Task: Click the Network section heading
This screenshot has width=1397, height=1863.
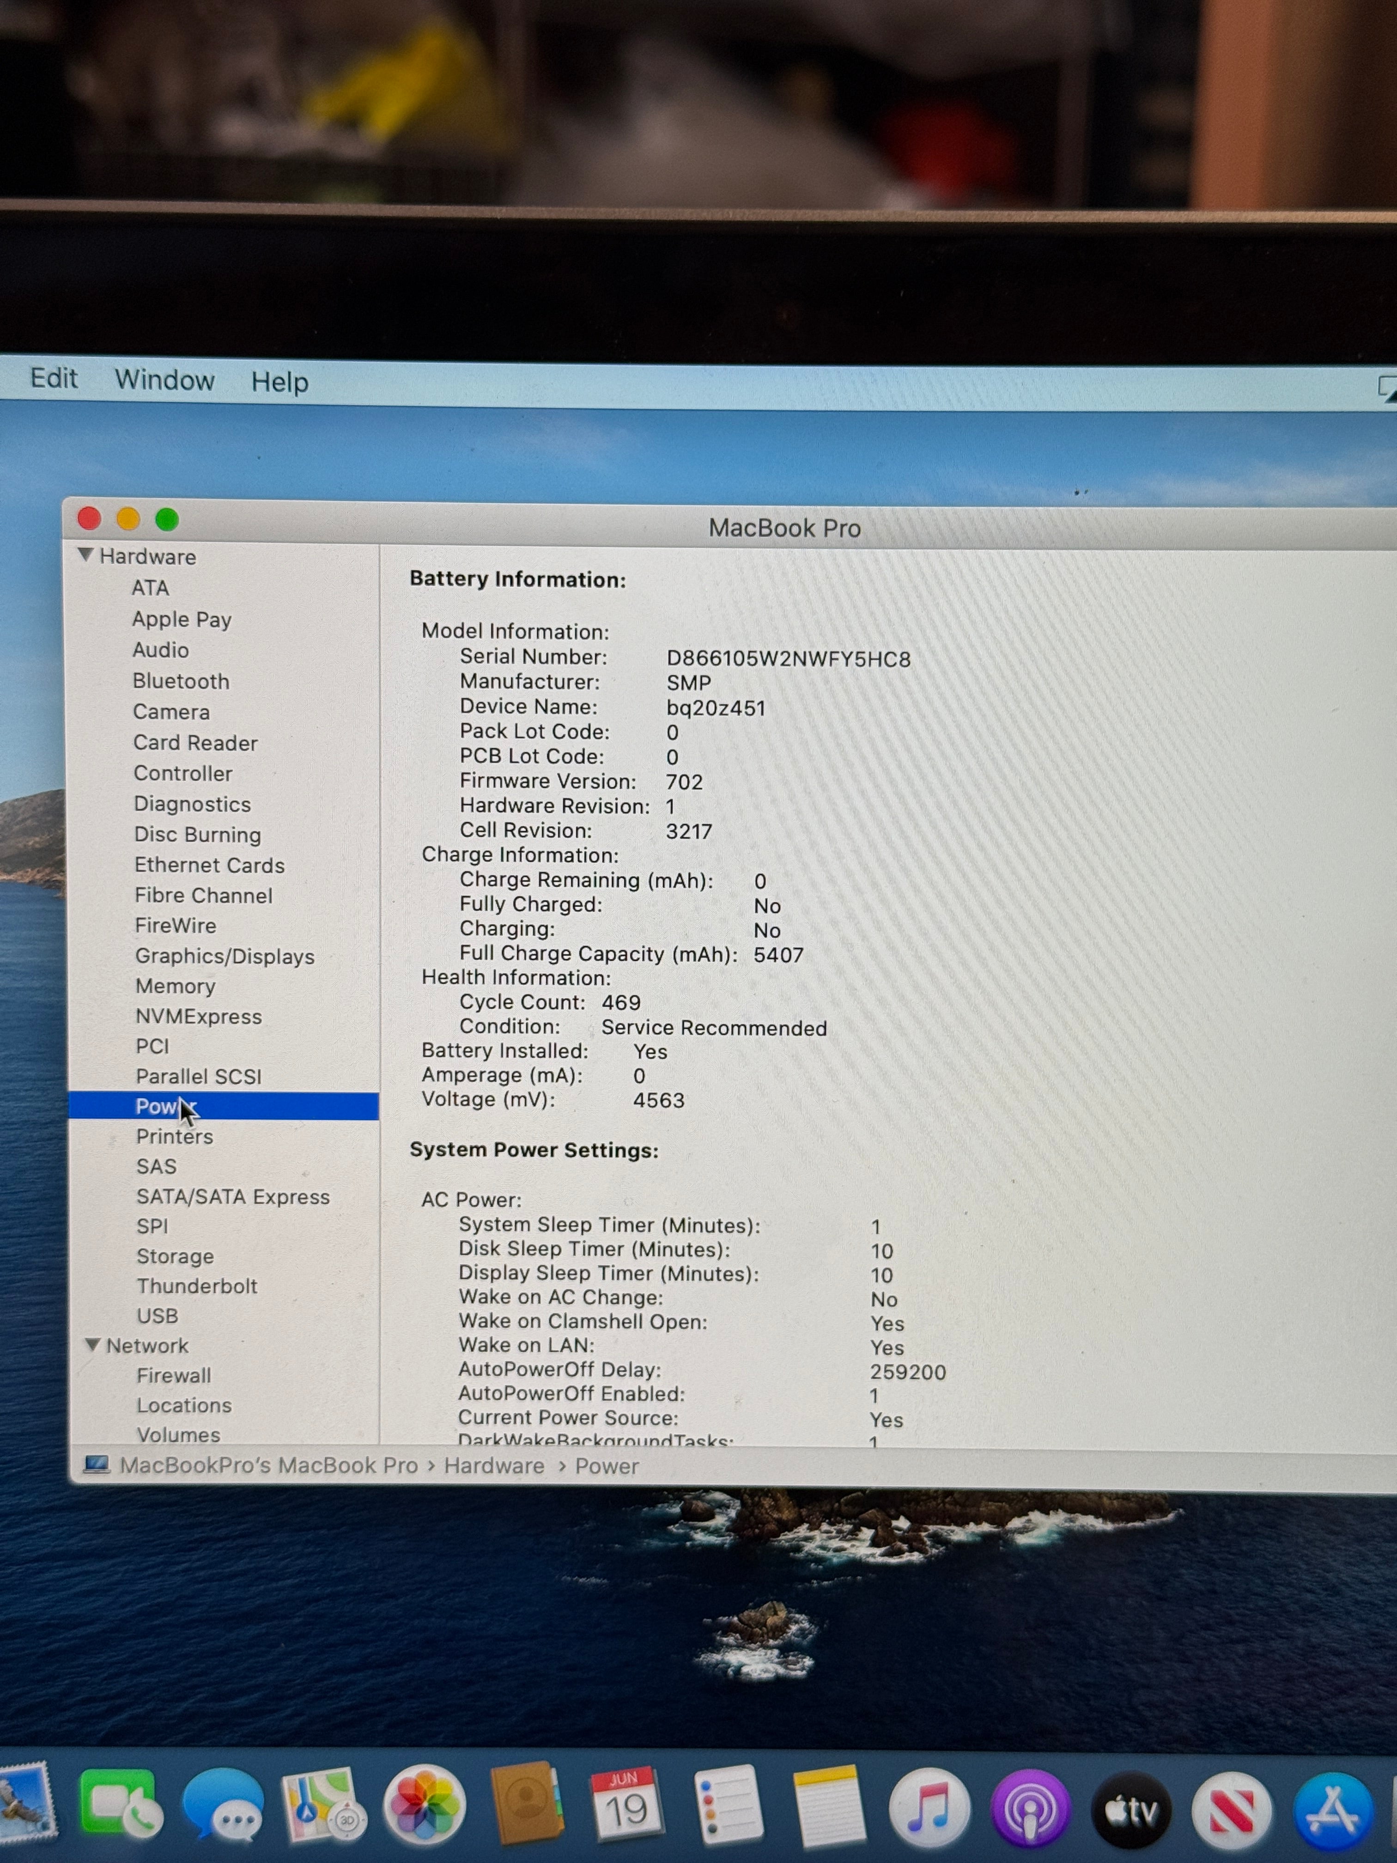Action: (x=147, y=1345)
